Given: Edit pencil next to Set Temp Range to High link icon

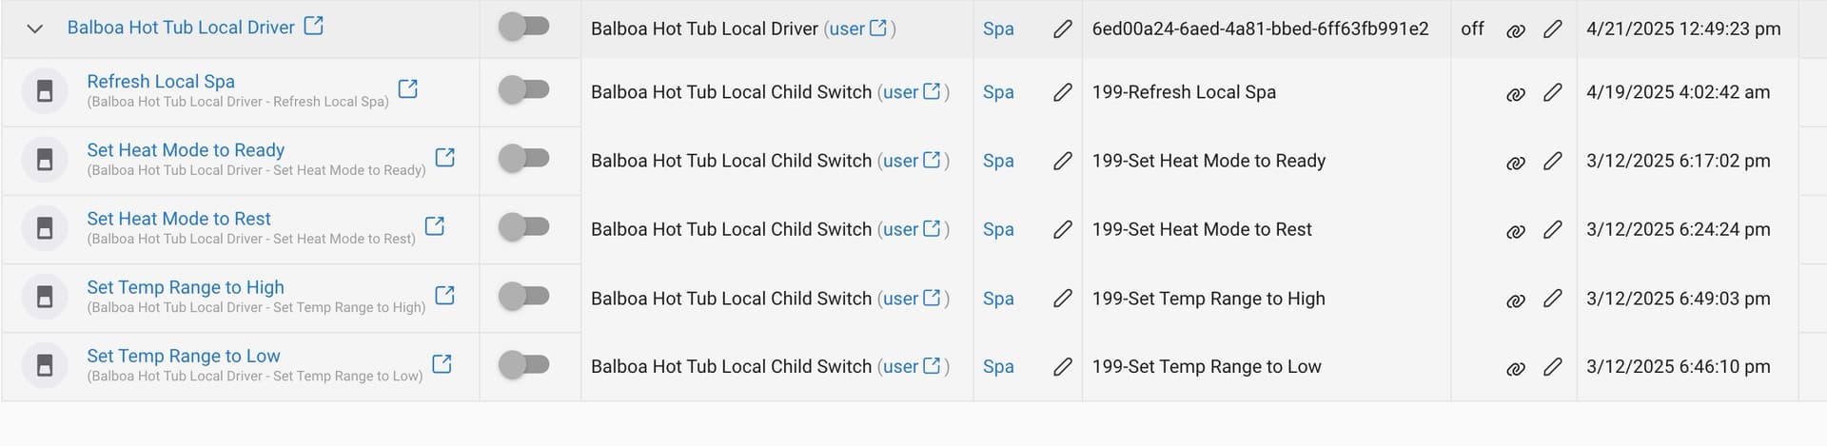Looking at the screenshot, I should 1552,299.
